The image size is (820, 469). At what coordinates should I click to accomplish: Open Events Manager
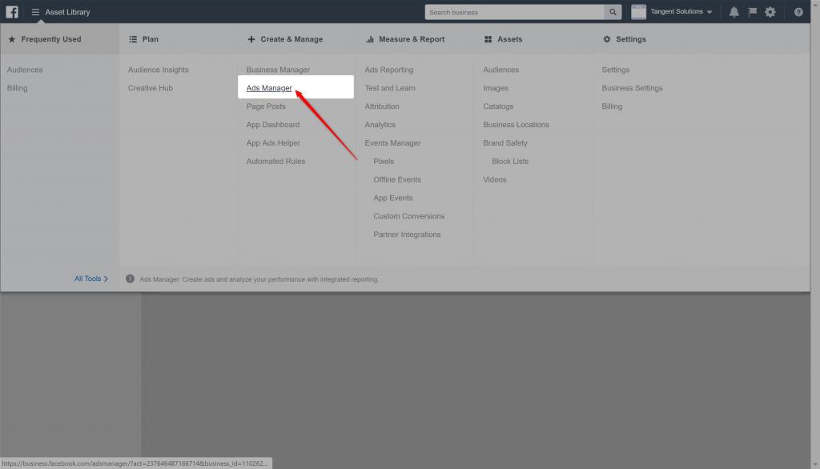click(392, 142)
